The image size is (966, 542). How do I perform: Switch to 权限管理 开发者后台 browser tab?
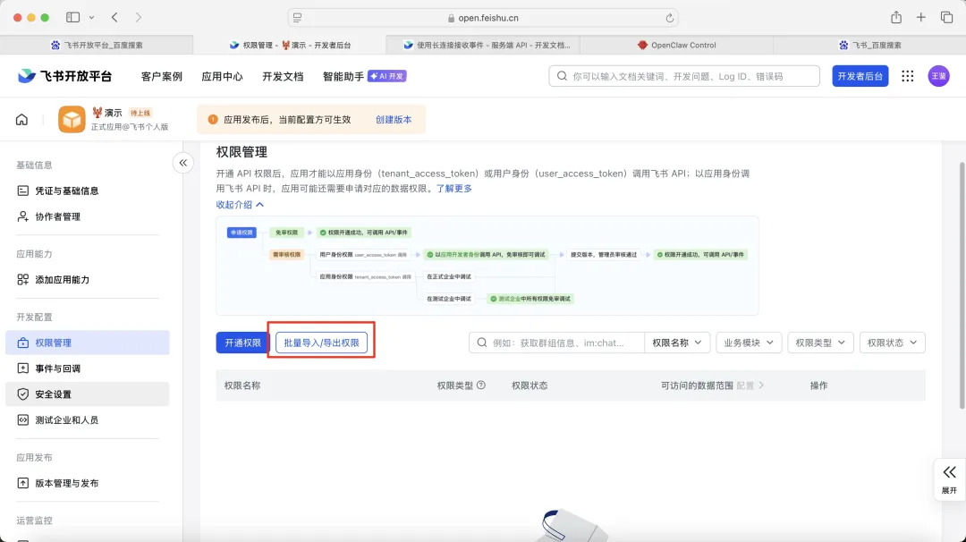tap(290, 45)
